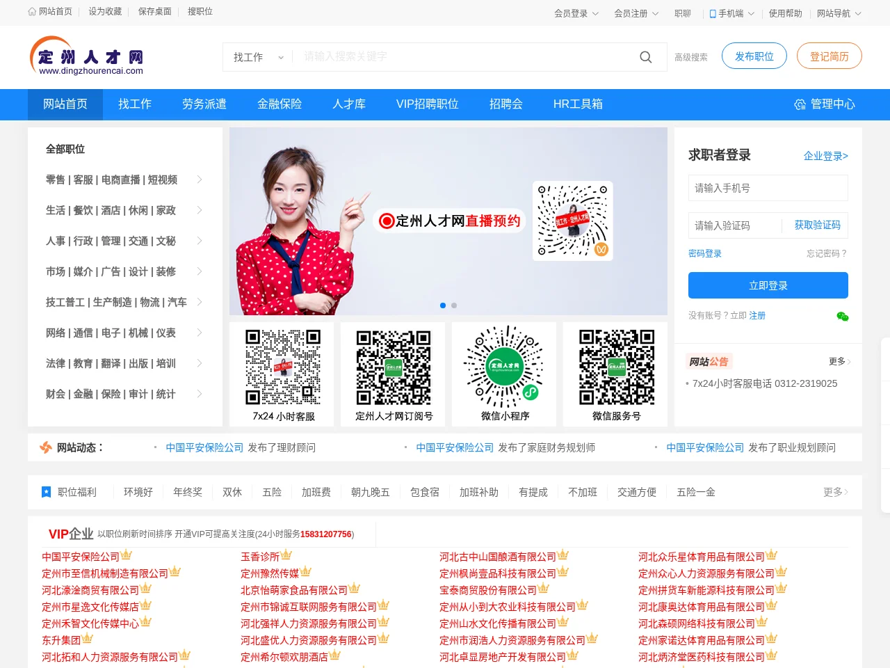Click the WeChat login icon
Viewport: 890px width, 668px height.
pyautogui.click(x=843, y=316)
